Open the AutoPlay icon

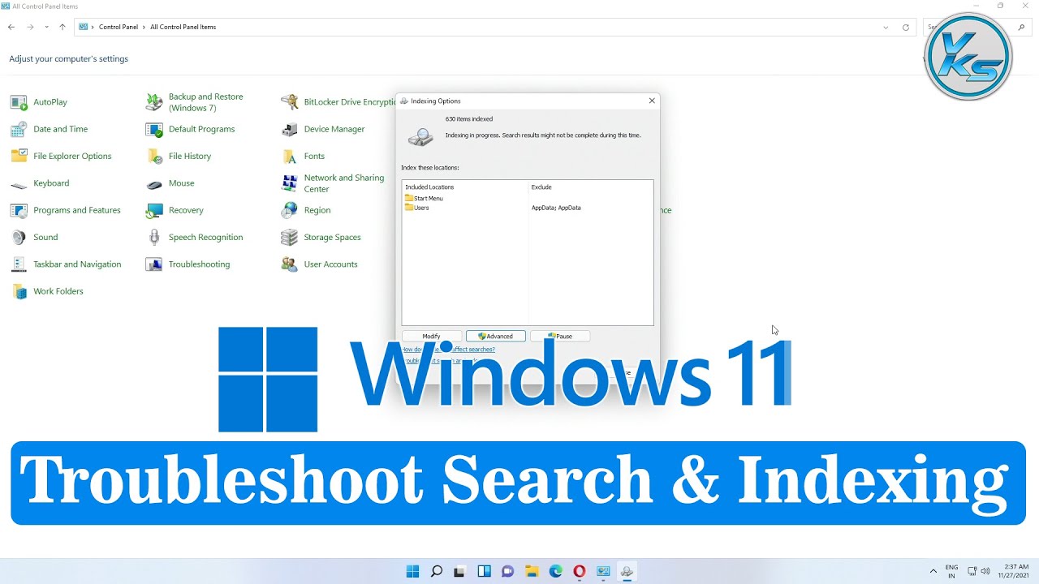pyautogui.click(x=19, y=102)
